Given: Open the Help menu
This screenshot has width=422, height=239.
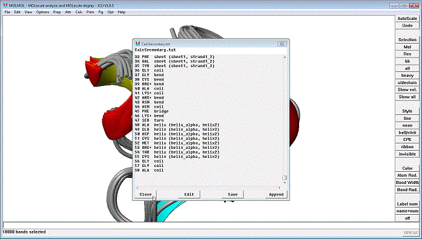Looking at the screenshot, I should [x=121, y=12].
